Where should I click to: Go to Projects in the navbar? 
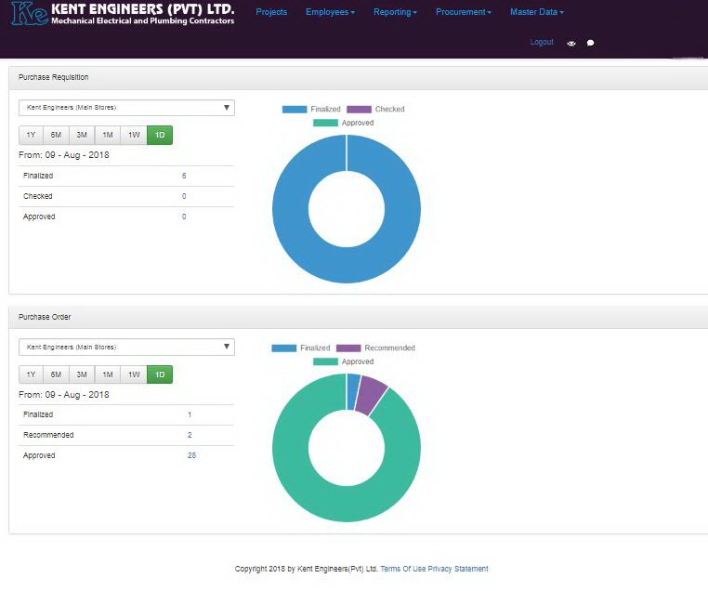[x=271, y=12]
